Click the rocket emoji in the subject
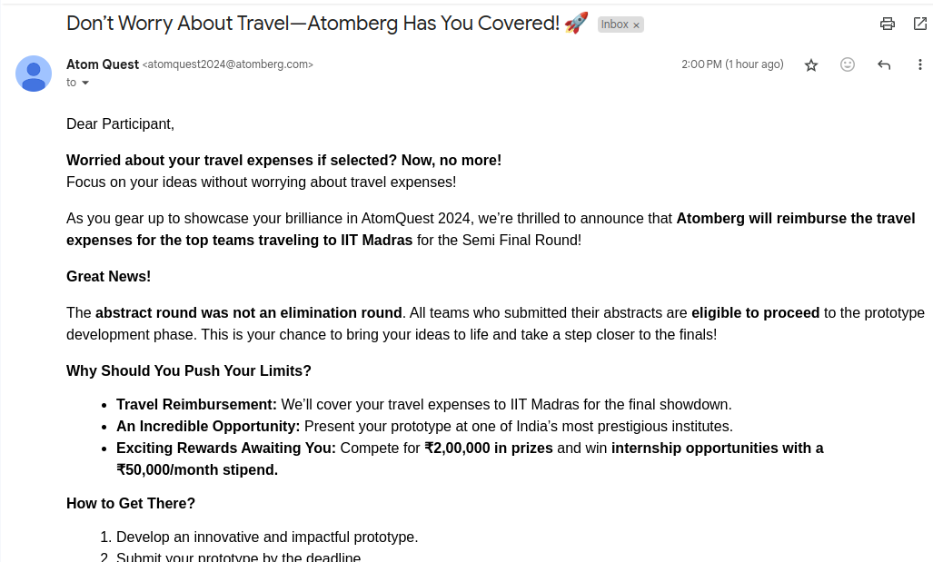Screen dimensions: 933x562 576,23
